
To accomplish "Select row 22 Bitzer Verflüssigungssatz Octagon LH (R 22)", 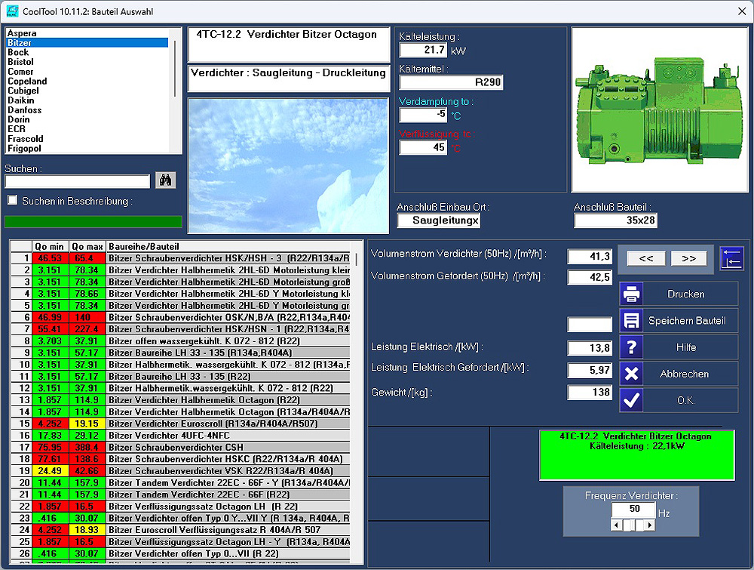I will [181, 507].
